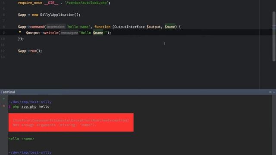Click the 'messages:' parameter hint
This screenshot has width=276, height=155.
coord(69,33)
